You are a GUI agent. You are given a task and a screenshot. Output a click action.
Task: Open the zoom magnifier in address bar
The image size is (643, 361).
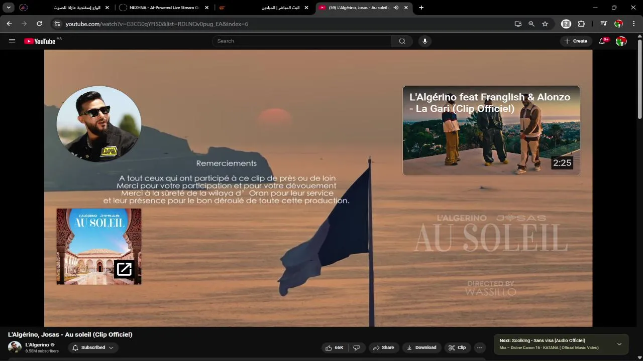tap(531, 24)
